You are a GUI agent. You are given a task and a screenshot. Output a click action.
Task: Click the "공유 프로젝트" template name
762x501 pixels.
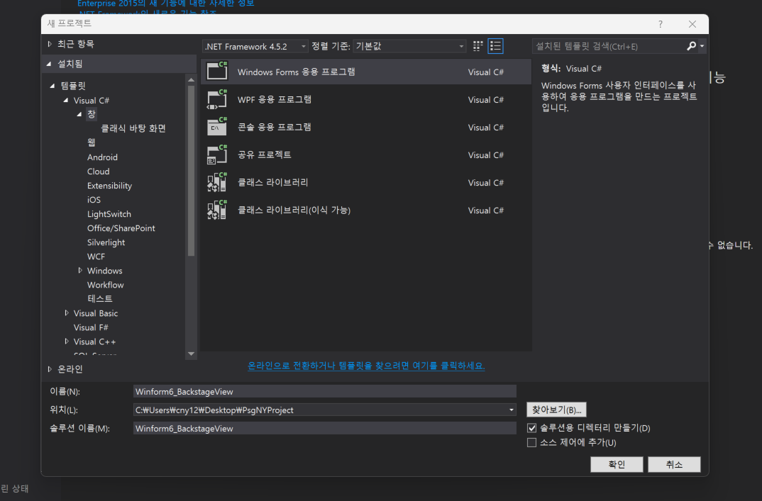click(265, 154)
